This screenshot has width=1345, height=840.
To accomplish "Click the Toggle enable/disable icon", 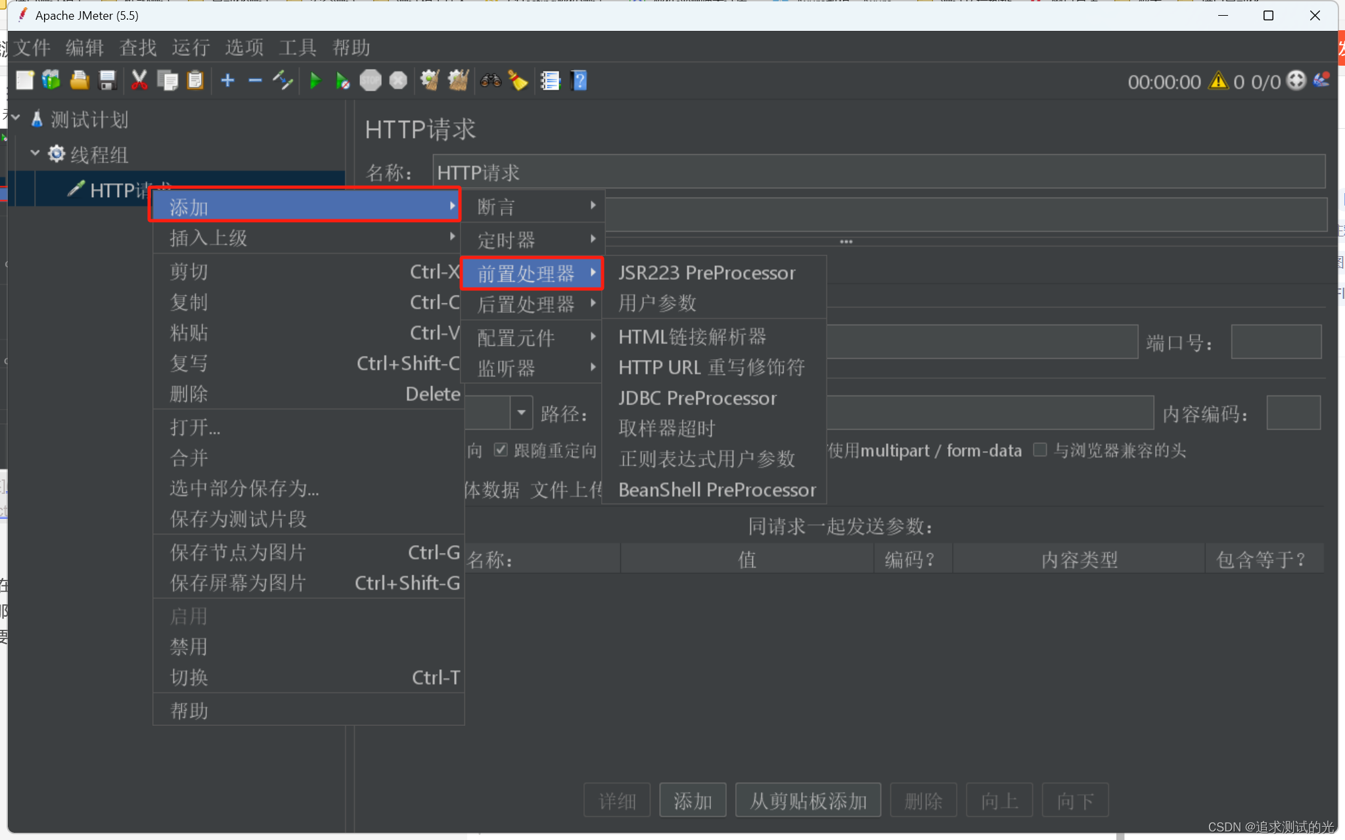I will [283, 80].
